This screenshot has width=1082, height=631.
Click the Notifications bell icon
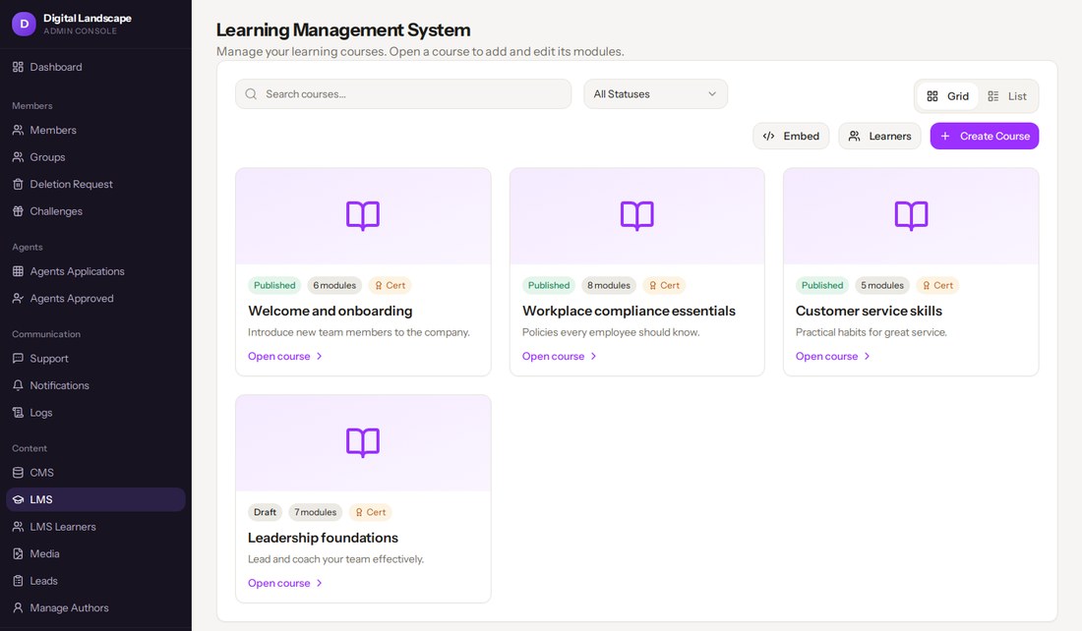pyautogui.click(x=18, y=385)
